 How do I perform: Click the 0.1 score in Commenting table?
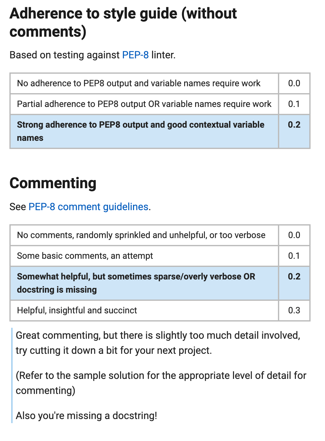tap(294, 256)
